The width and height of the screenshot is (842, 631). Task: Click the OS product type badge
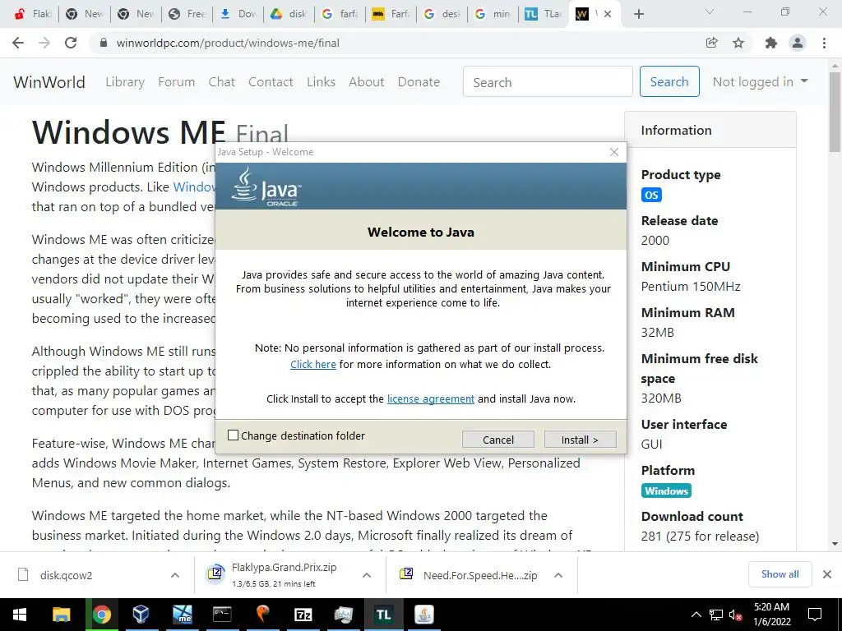click(651, 195)
